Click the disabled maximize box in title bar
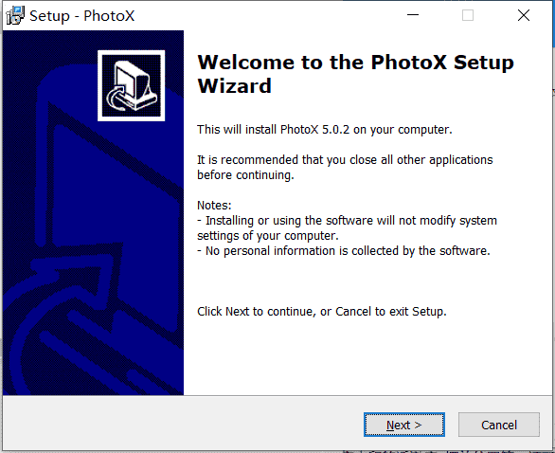The height and width of the screenshot is (453, 555). pyautogui.click(x=468, y=15)
